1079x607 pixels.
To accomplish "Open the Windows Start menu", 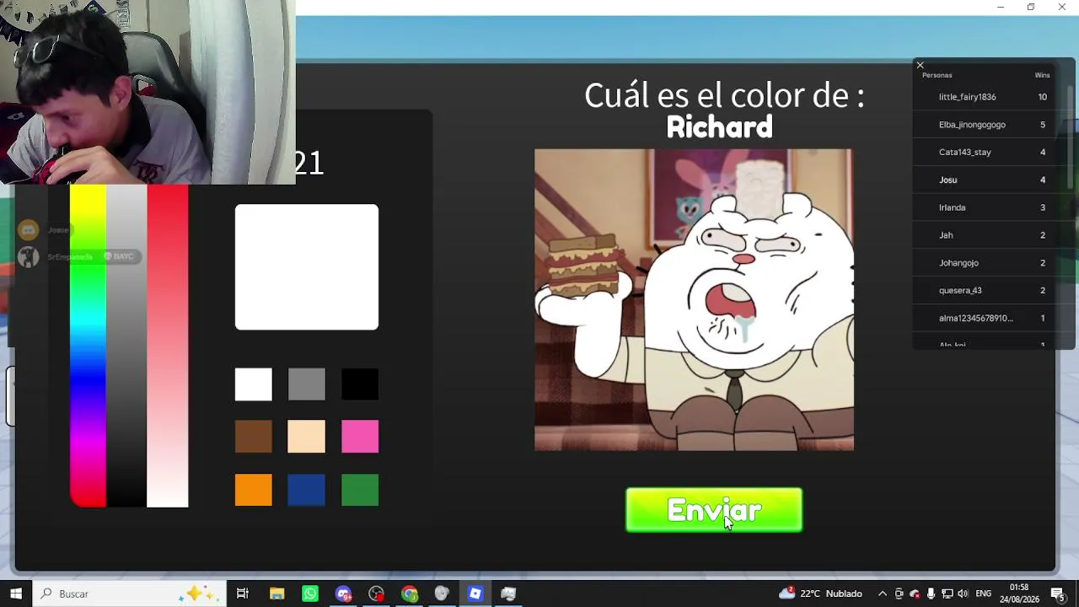I will point(16,594).
